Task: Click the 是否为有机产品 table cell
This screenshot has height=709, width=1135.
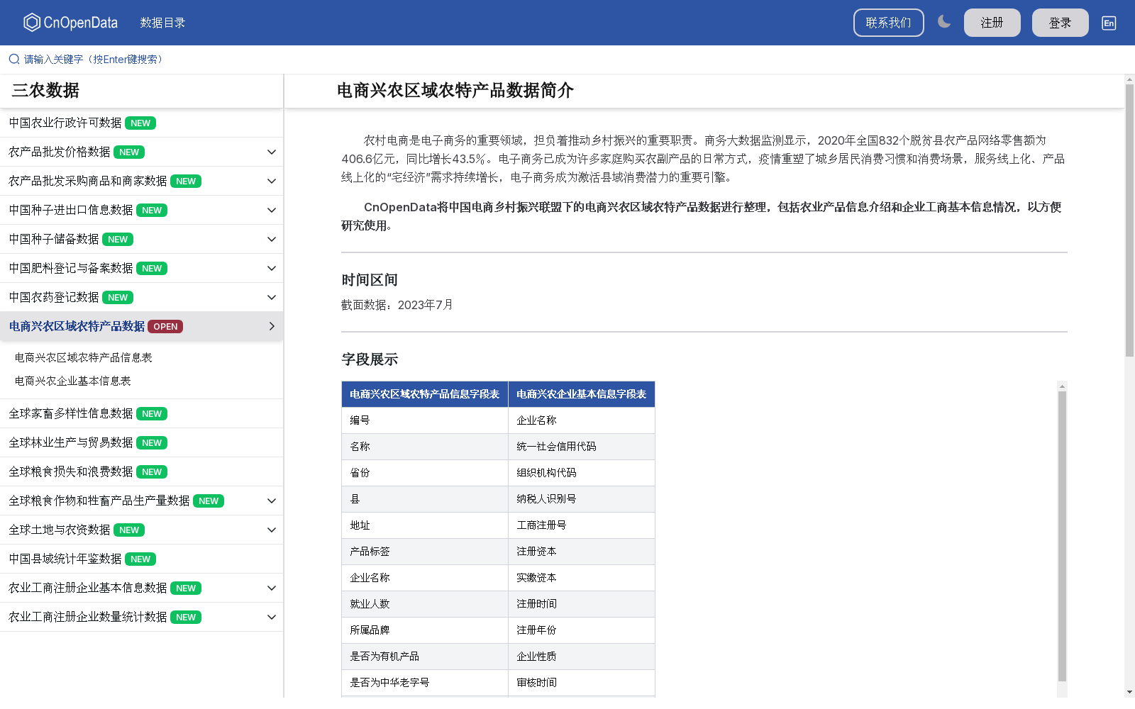Action: (424, 656)
